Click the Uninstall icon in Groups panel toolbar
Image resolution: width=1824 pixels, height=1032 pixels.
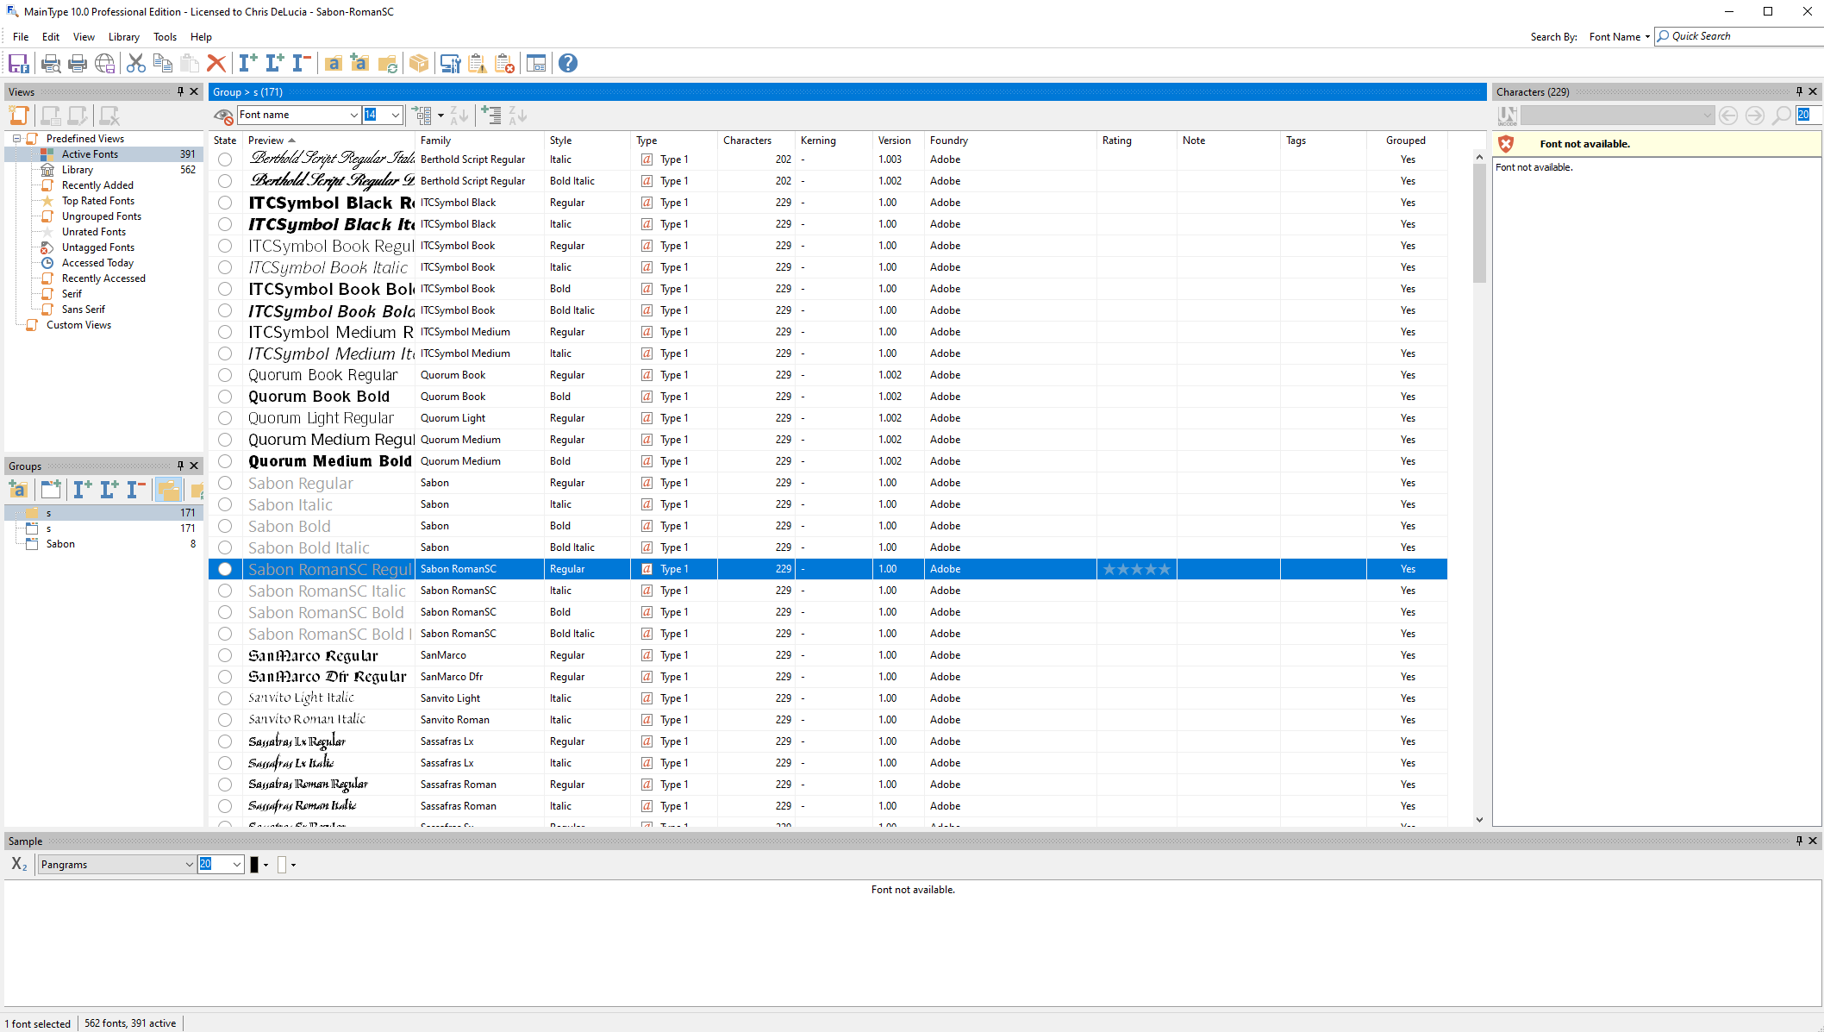[135, 490]
